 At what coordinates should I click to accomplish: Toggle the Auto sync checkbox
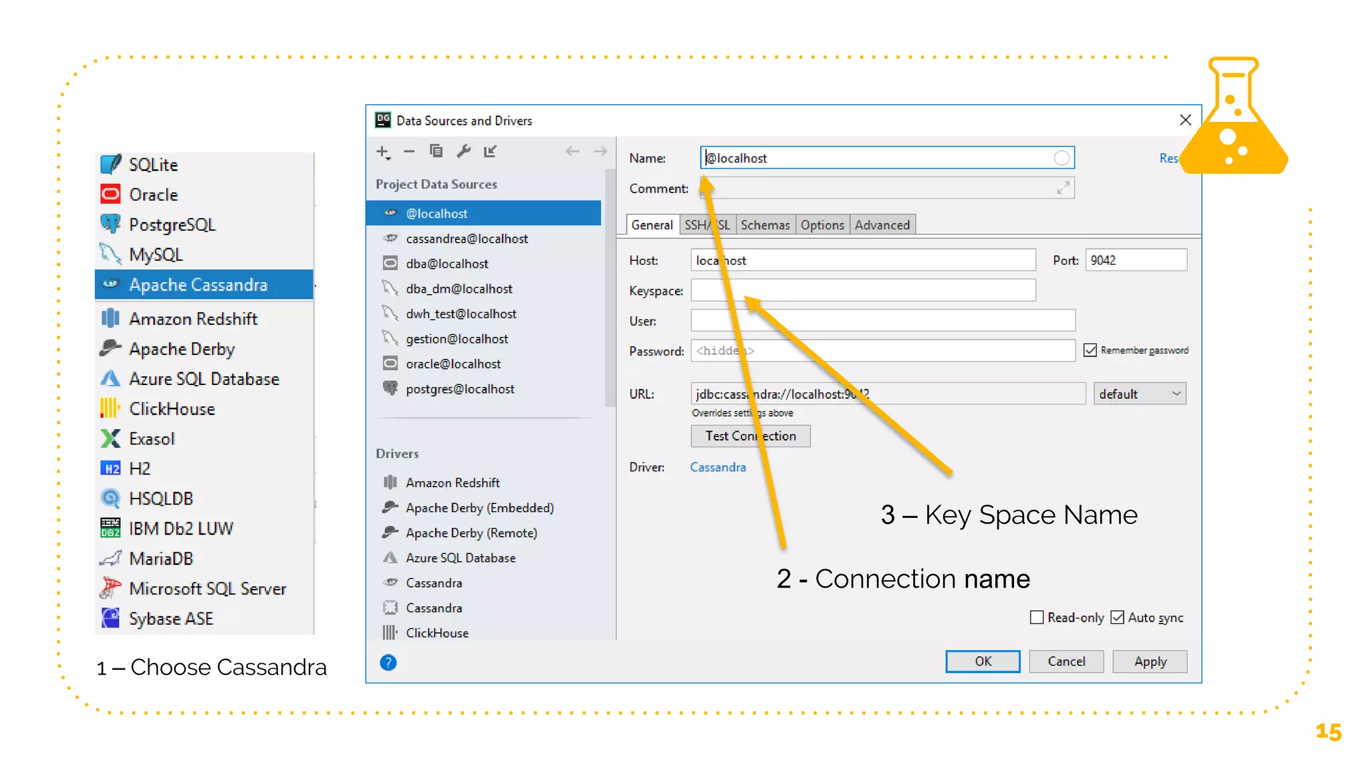(x=1118, y=618)
